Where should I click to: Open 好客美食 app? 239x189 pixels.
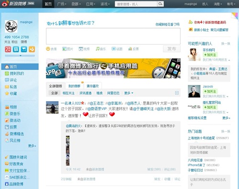[x=14, y=164]
